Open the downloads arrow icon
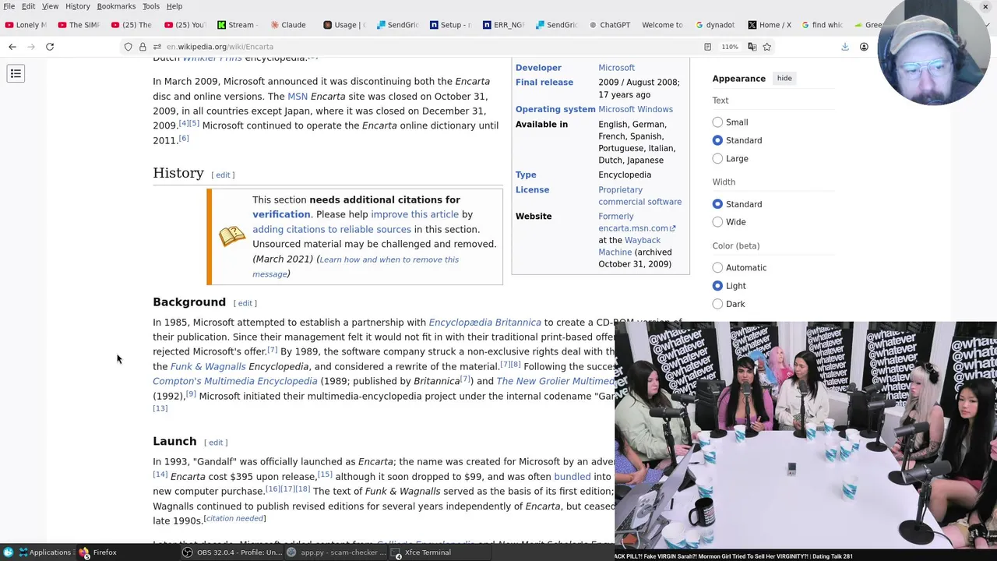Viewport: 997px width, 561px height. tap(845, 47)
